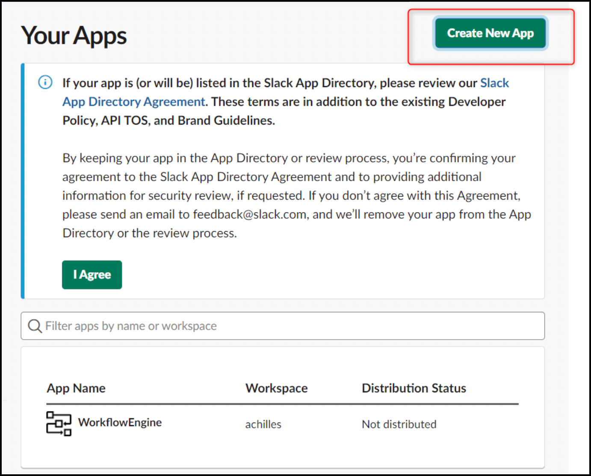Click the App Name column header

coord(76,388)
